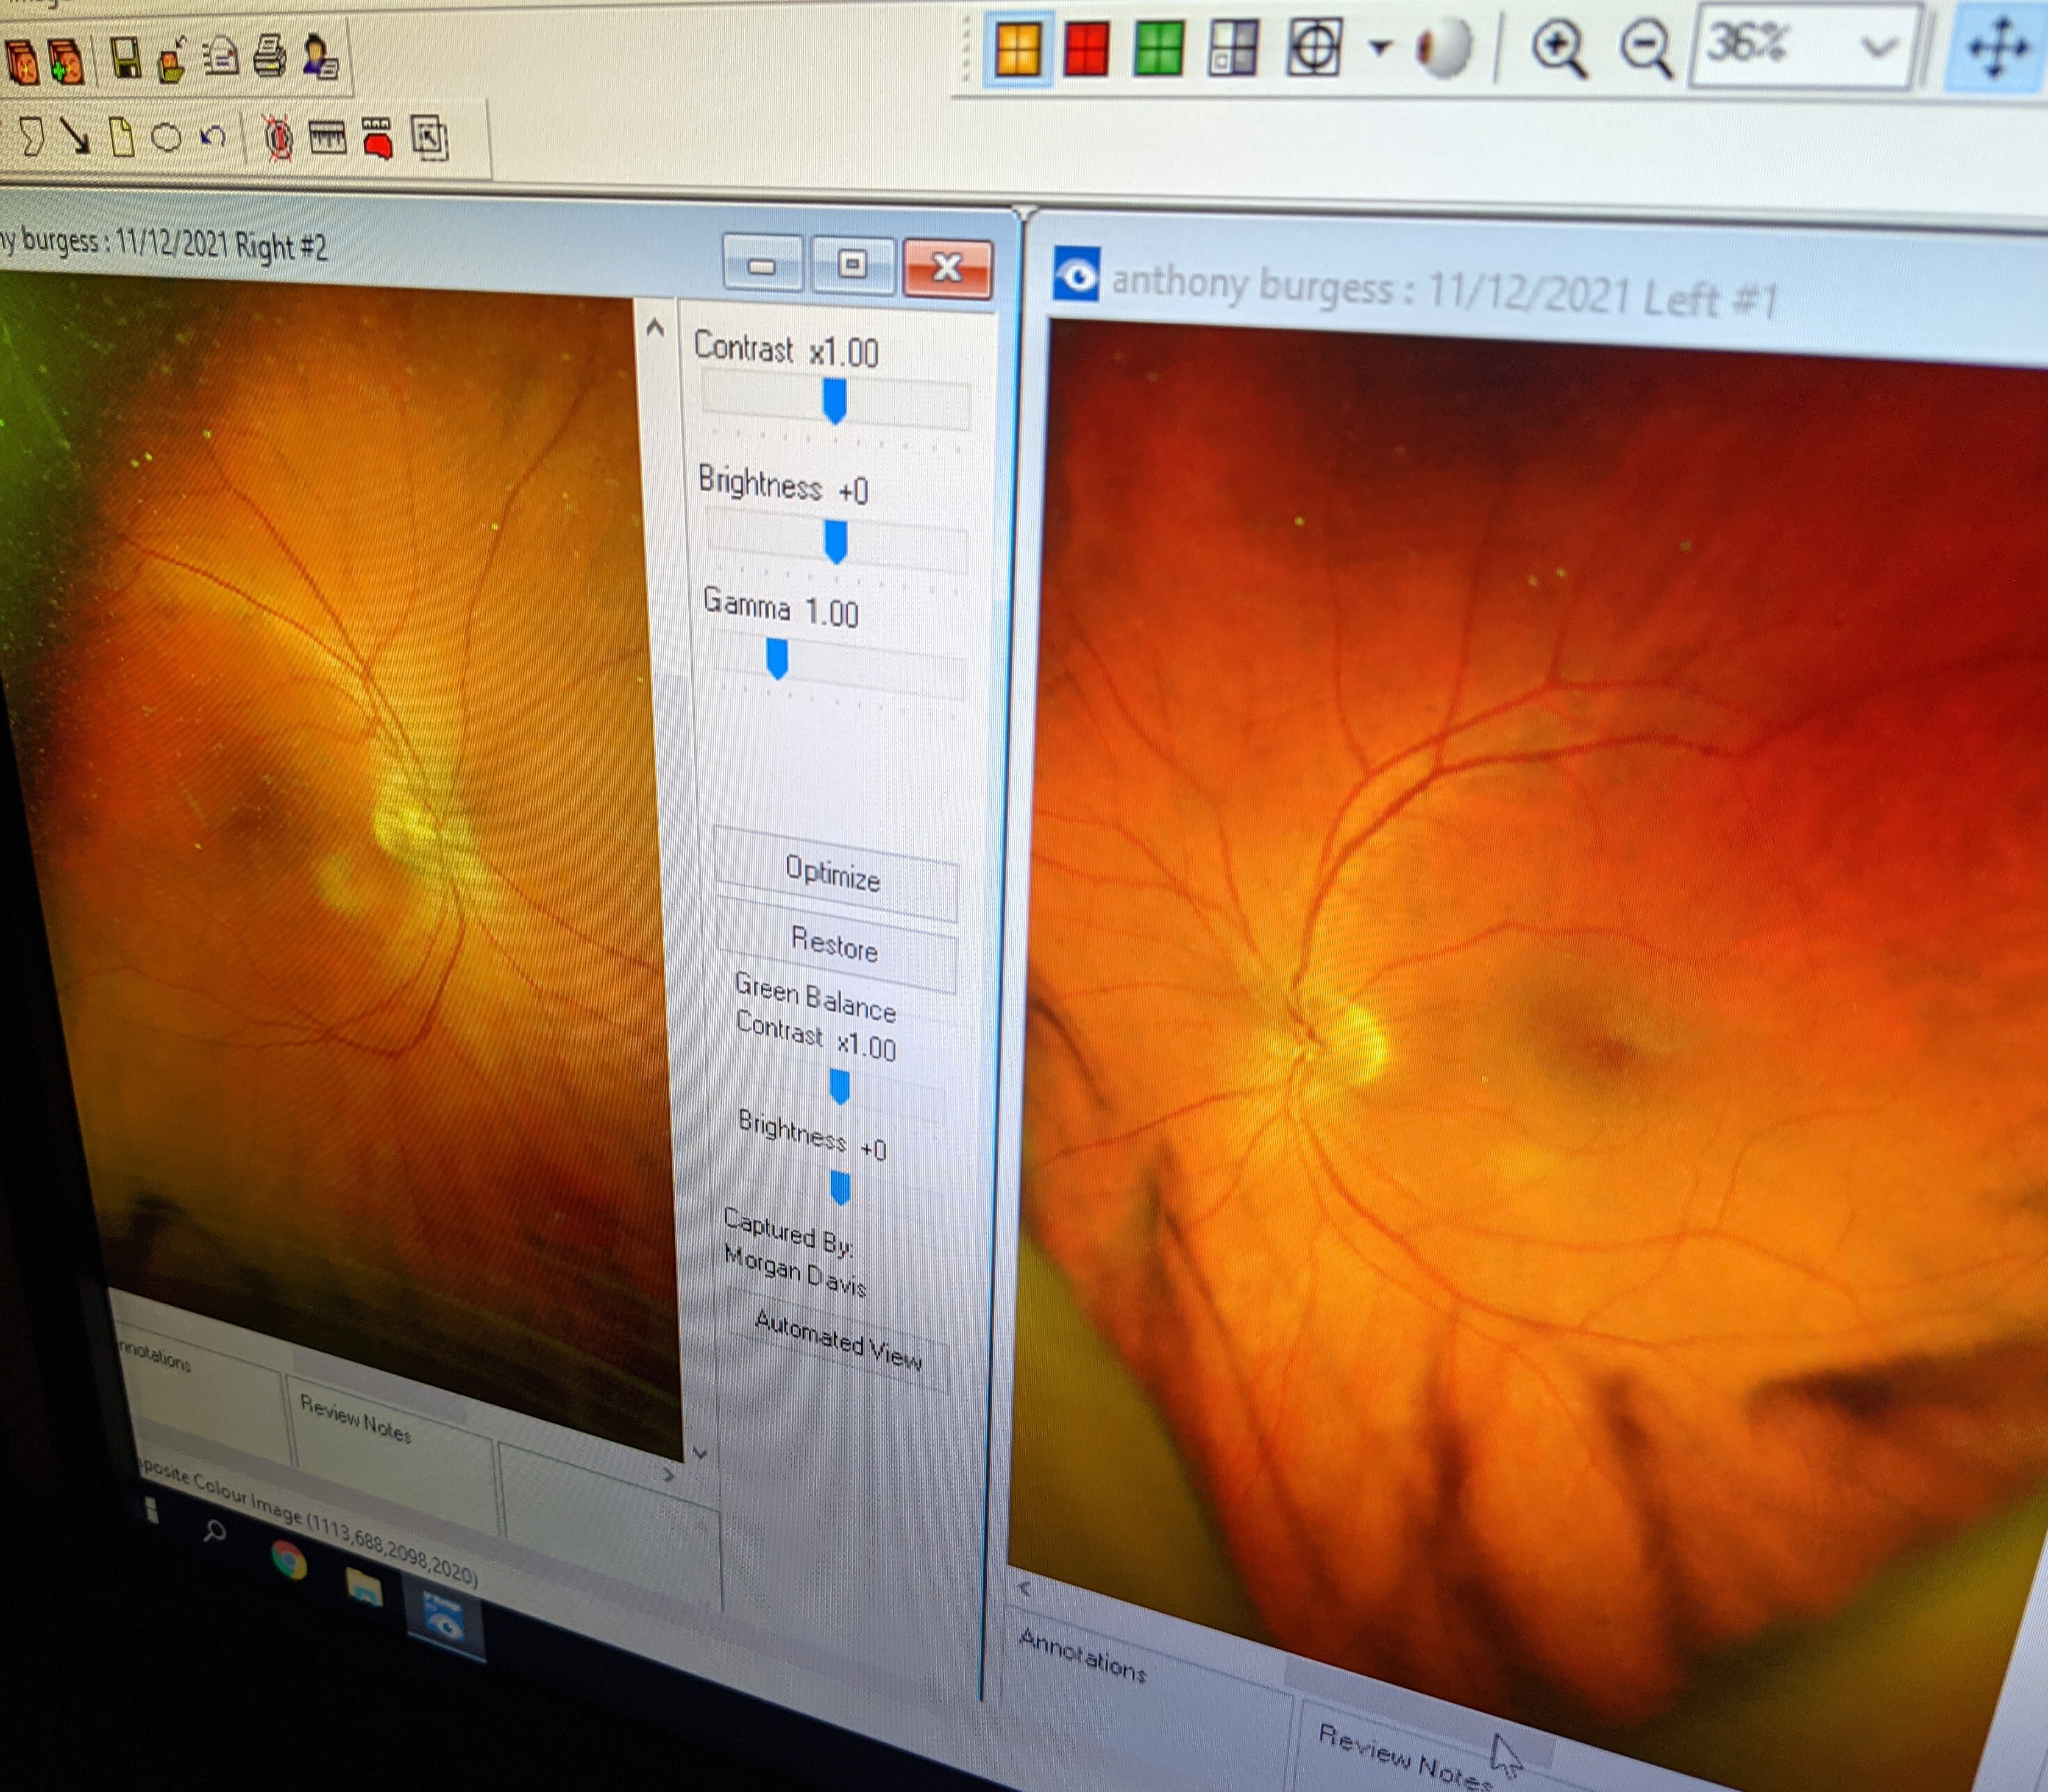Open the 3D eyeball view icon

tap(1443, 49)
